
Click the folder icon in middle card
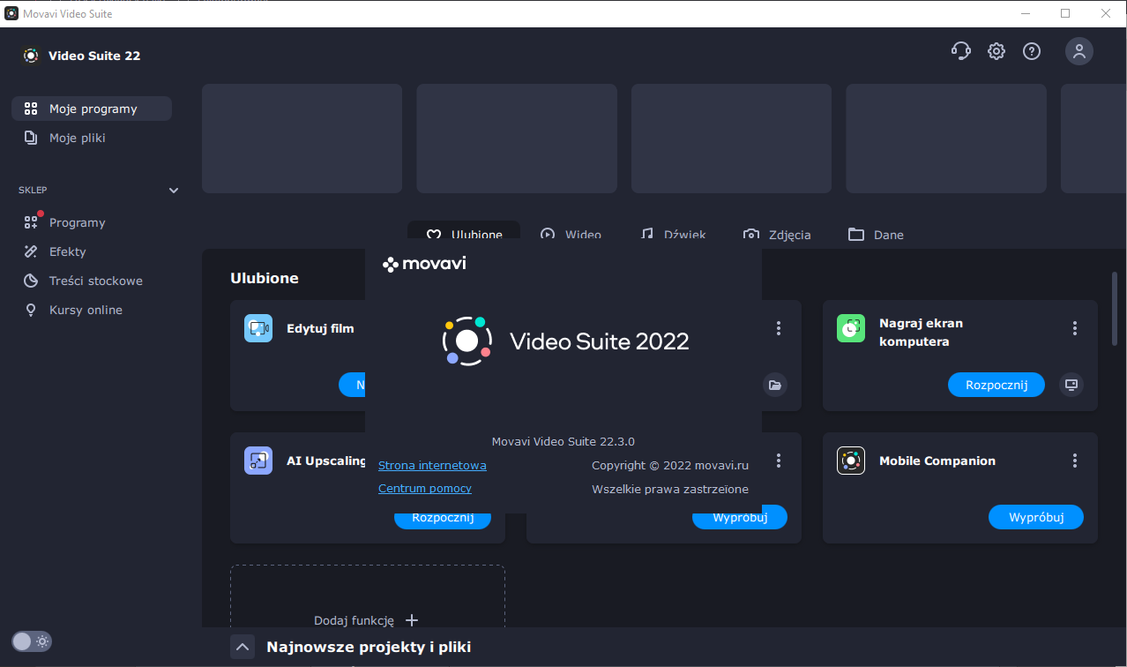tap(775, 385)
